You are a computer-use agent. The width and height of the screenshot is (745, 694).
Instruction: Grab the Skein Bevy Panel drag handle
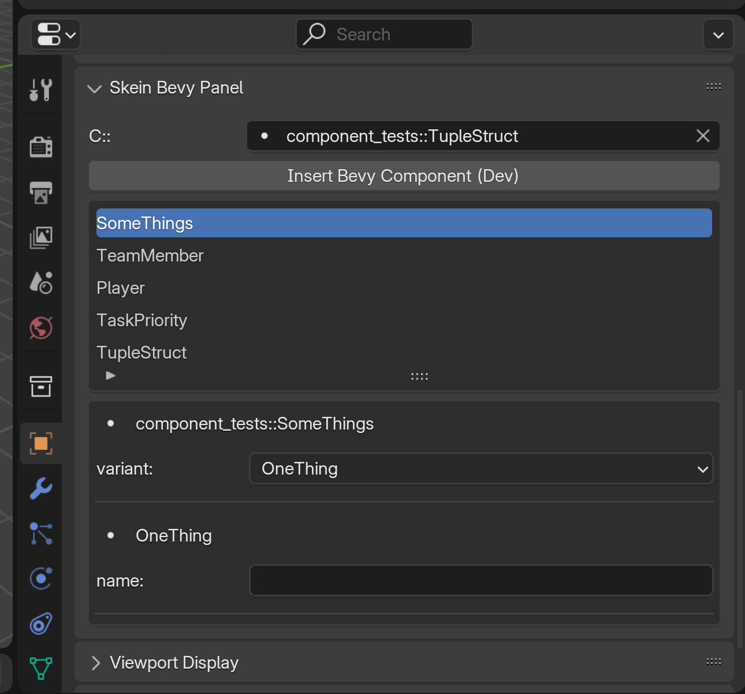click(x=714, y=87)
